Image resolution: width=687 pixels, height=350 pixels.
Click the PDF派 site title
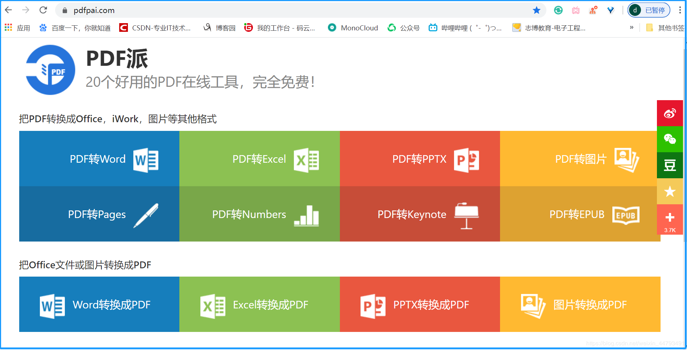click(x=117, y=59)
